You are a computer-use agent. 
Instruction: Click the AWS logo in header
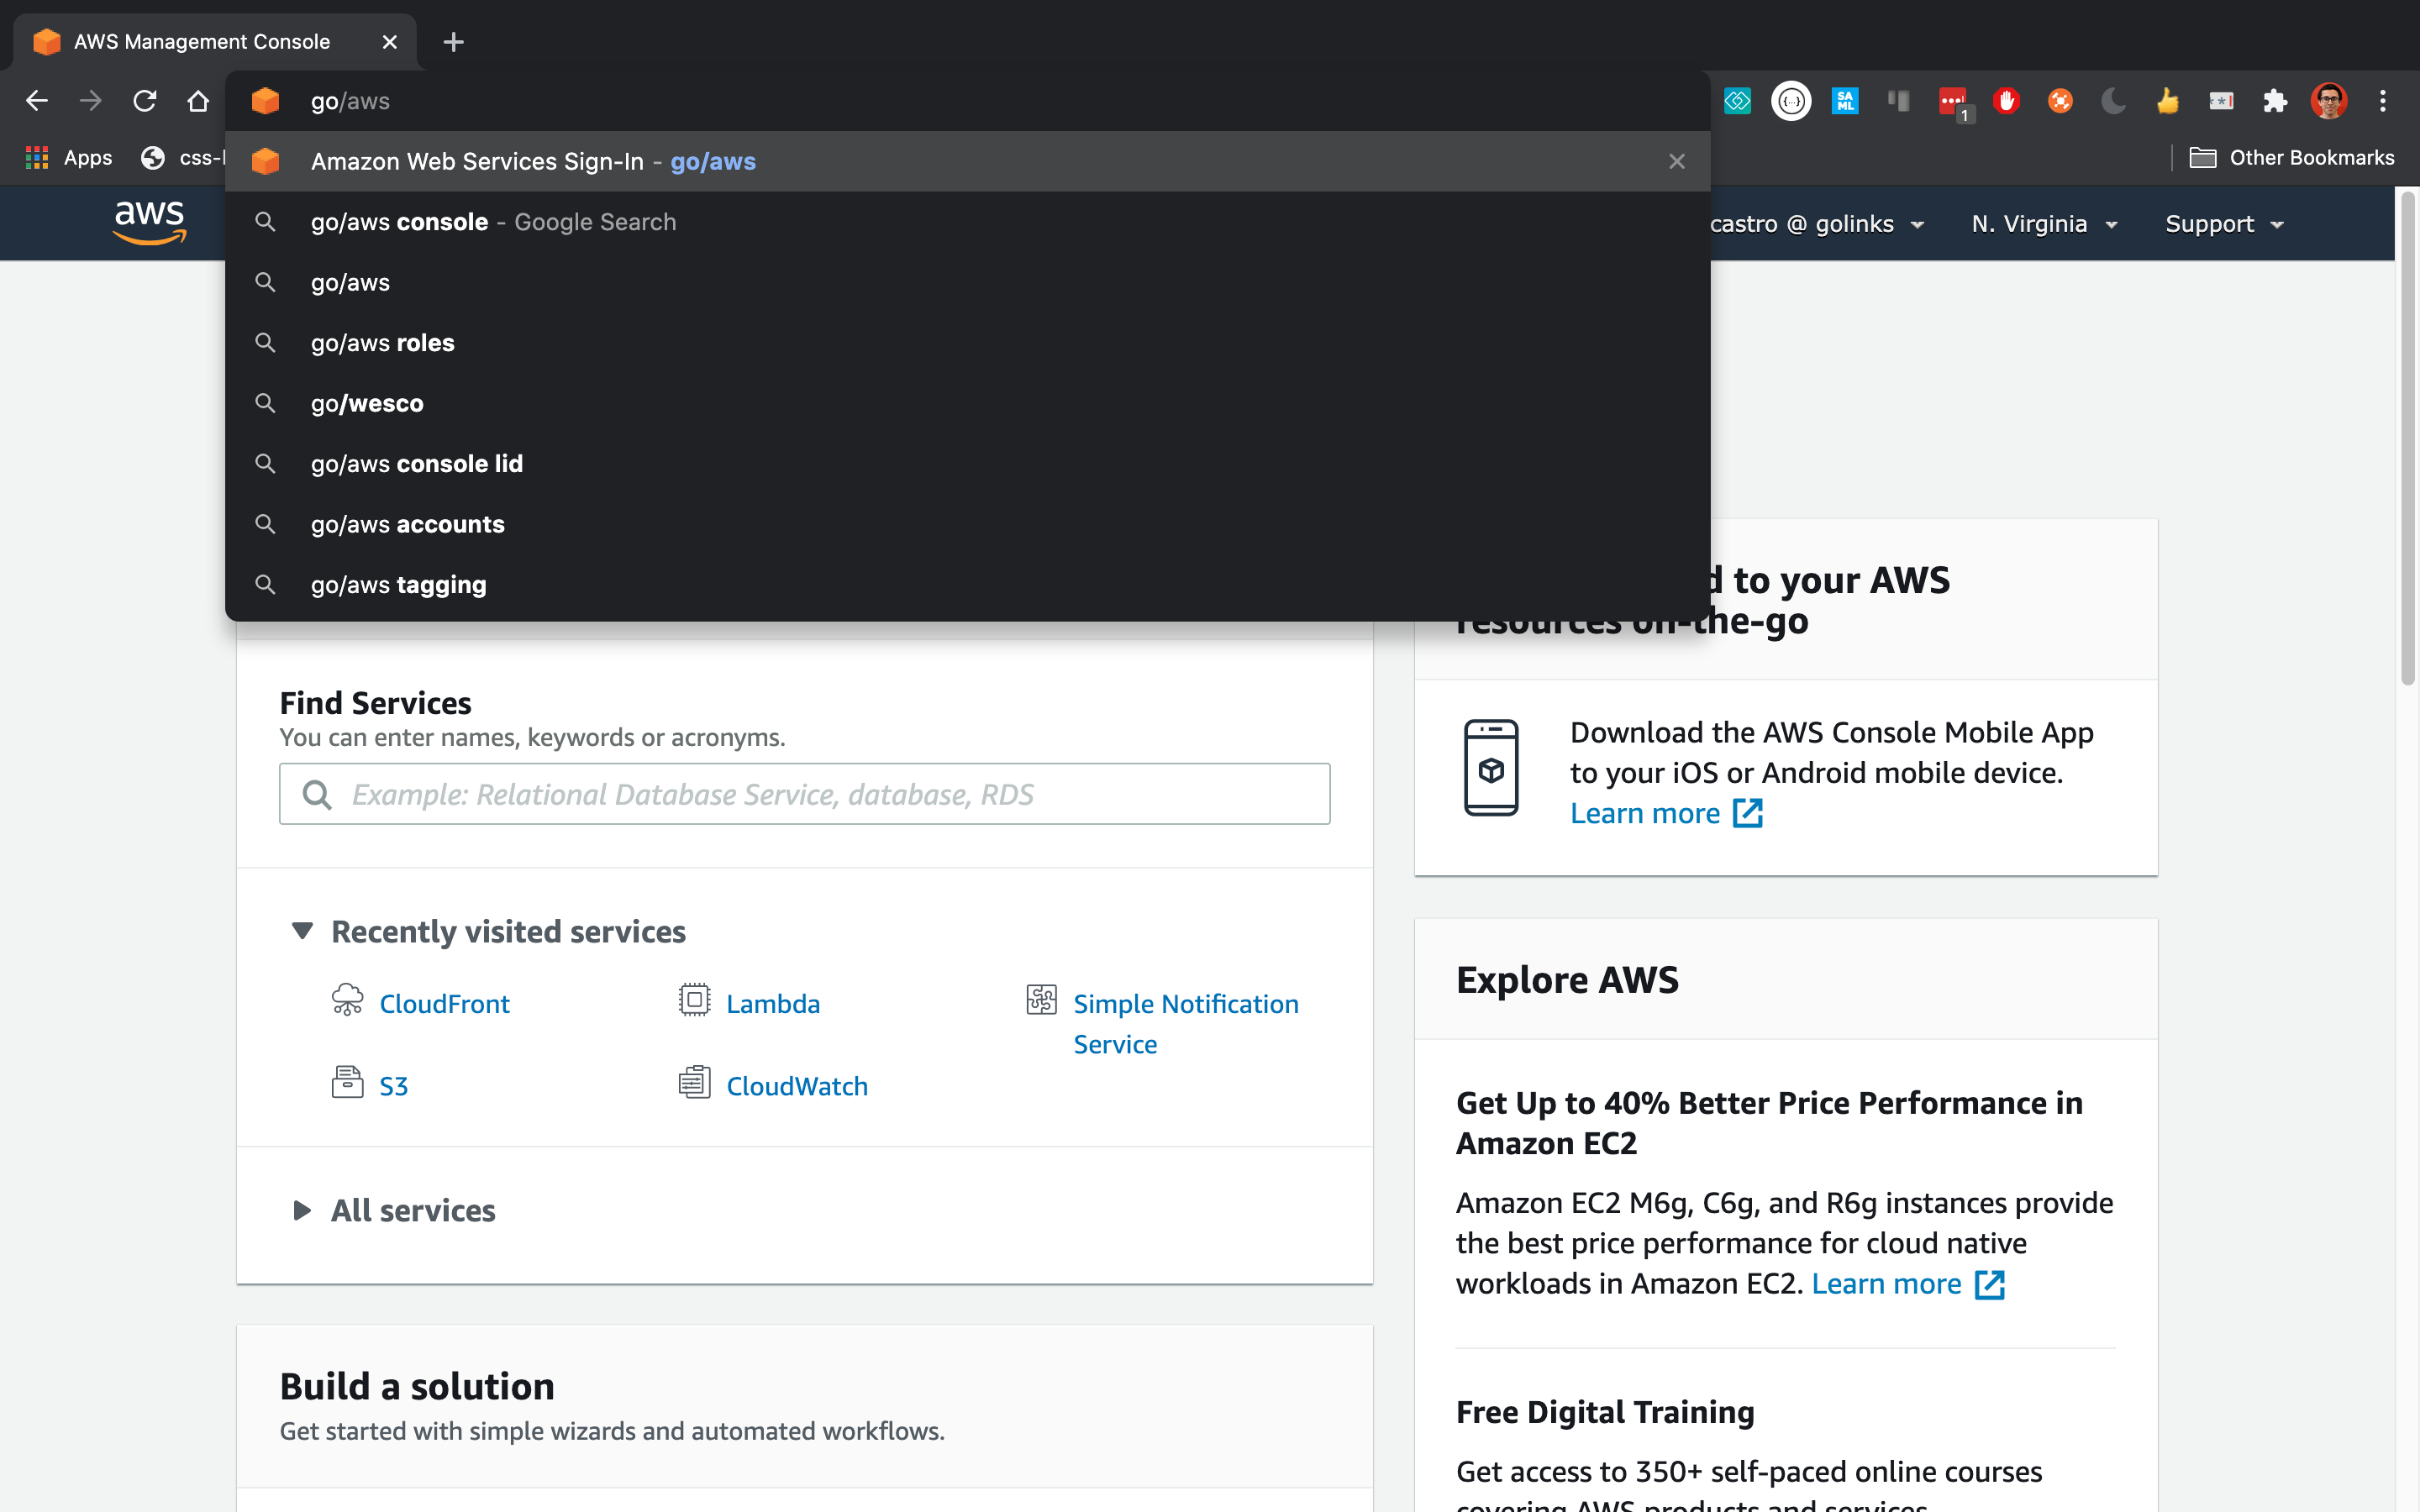pos(150,222)
